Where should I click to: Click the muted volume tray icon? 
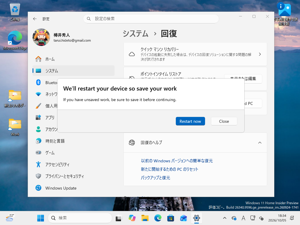coord(261,218)
